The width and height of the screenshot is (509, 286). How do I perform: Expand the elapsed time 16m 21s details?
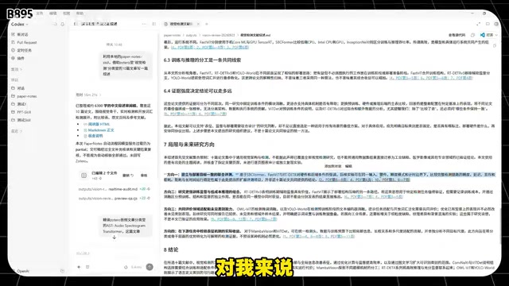coord(88,95)
